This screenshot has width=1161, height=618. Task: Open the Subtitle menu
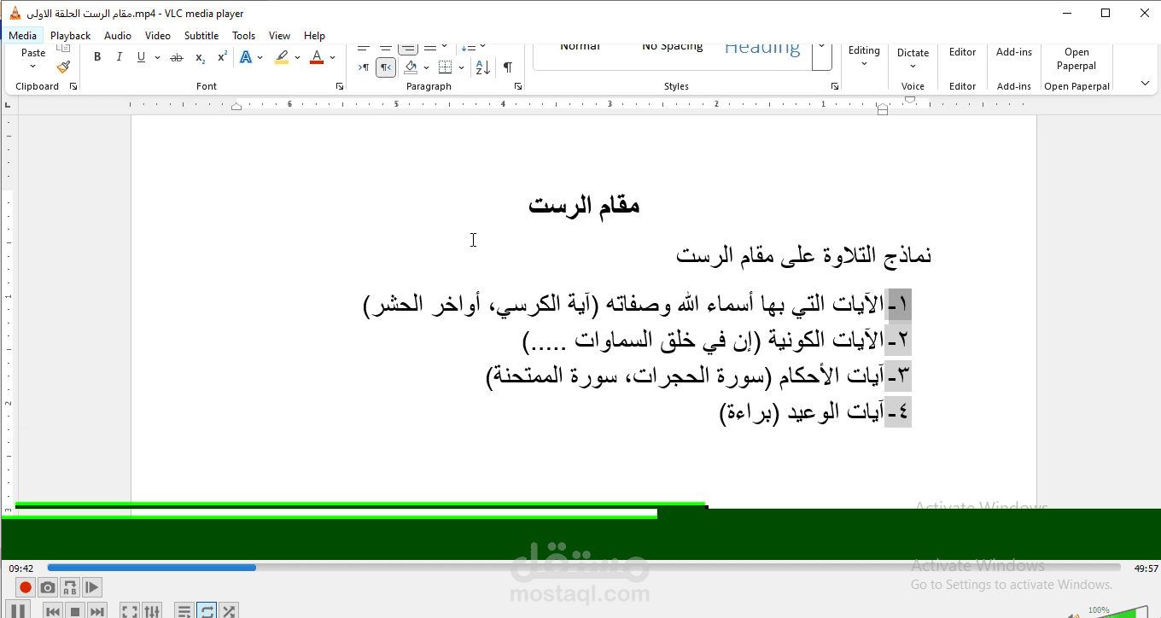[x=201, y=36]
